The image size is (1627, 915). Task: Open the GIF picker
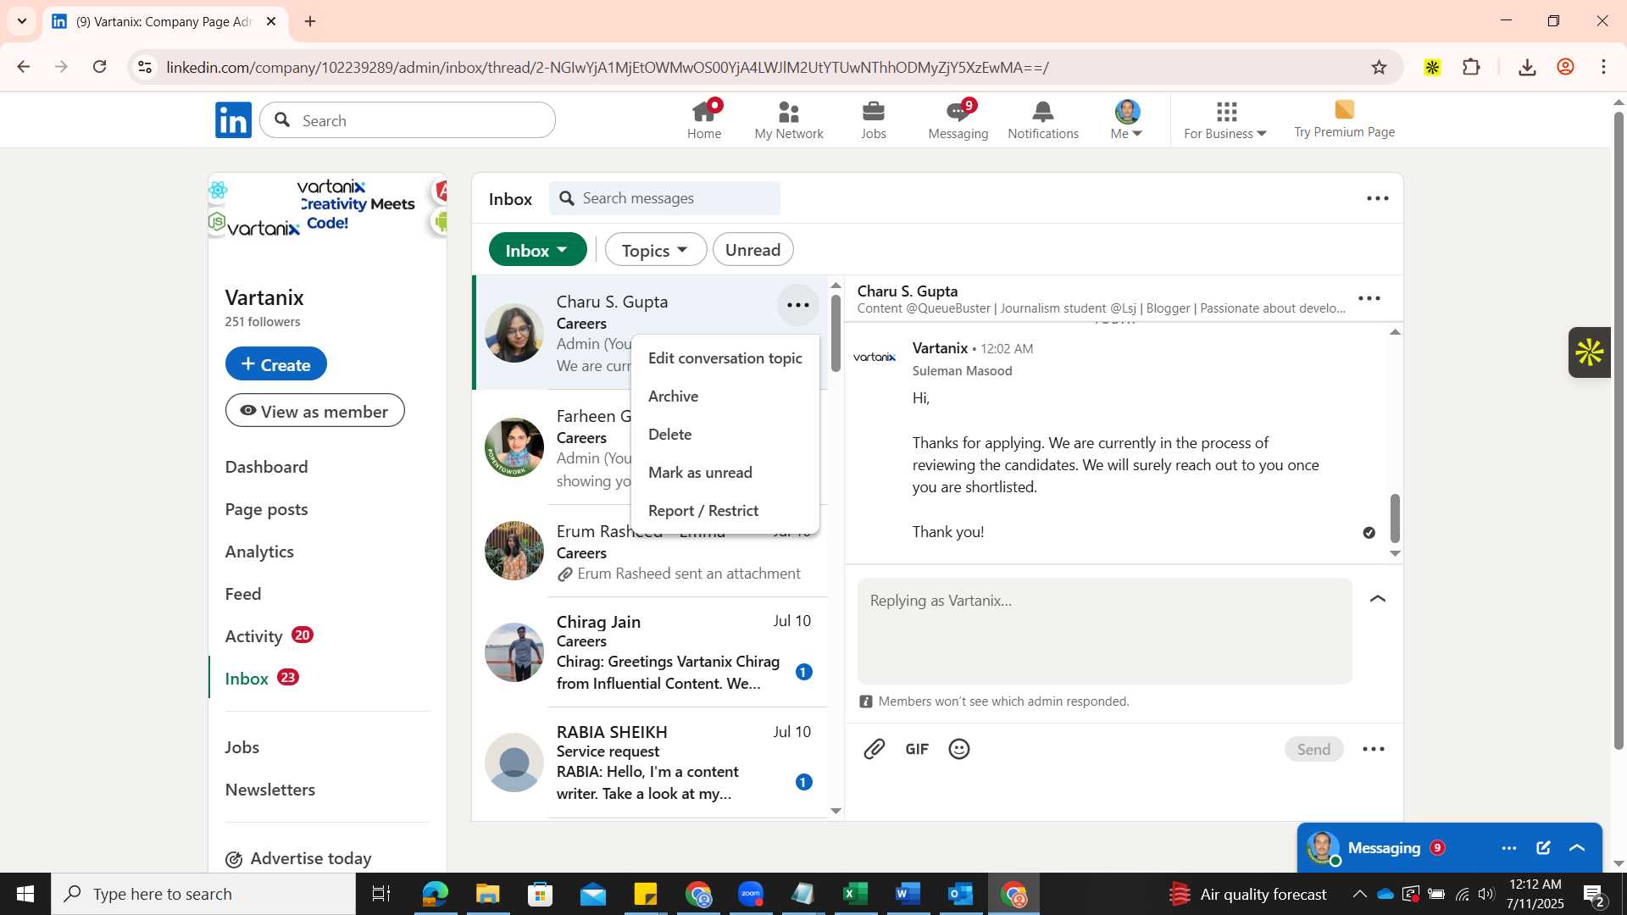[x=917, y=749]
